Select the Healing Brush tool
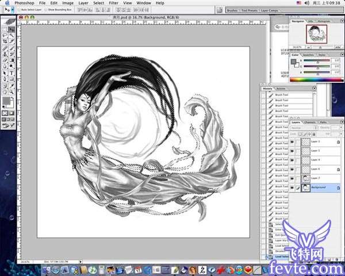The width and height of the screenshot is (345, 276). click(5, 48)
